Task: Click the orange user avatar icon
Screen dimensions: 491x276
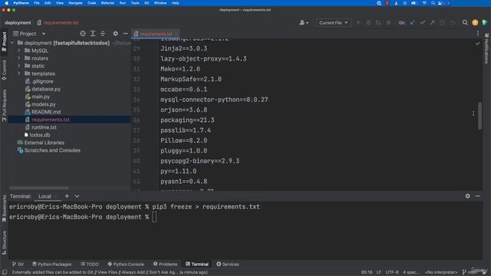Action: click(475, 22)
